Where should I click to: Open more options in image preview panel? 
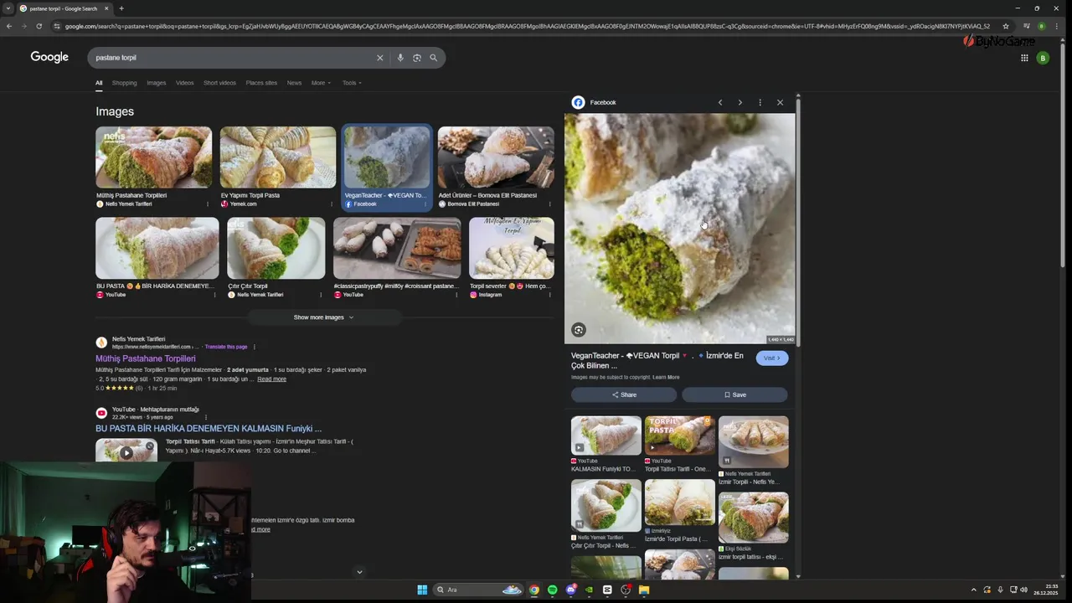[x=760, y=102]
